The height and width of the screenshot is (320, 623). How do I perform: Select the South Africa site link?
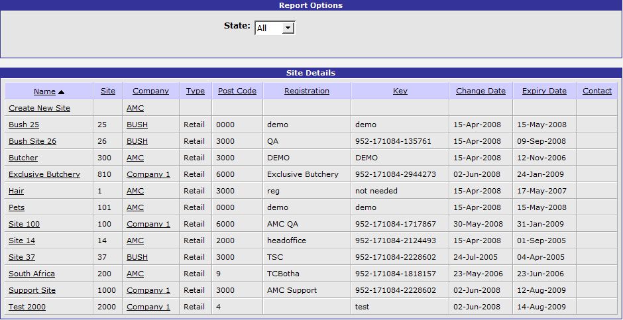click(32, 274)
